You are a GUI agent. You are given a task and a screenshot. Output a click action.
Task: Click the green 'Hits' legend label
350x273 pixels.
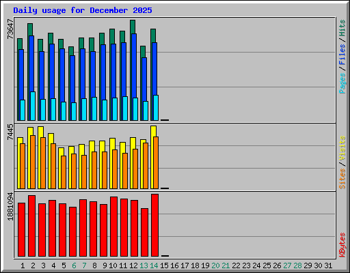coord(342,28)
